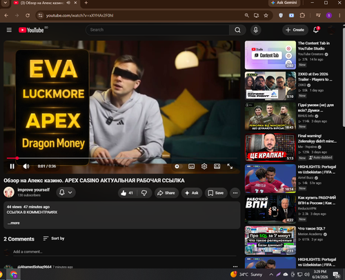Open the РАБОЧИЙ ВПН video thumbnail
Image resolution: width=345 pixels, height=280 pixels.
point(270,209)
